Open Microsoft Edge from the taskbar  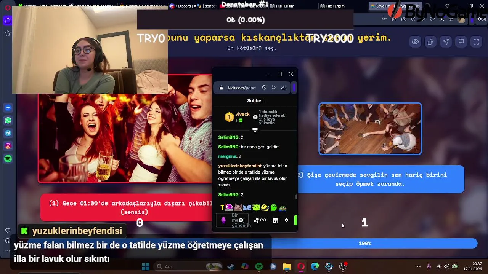tap(315, 266)
